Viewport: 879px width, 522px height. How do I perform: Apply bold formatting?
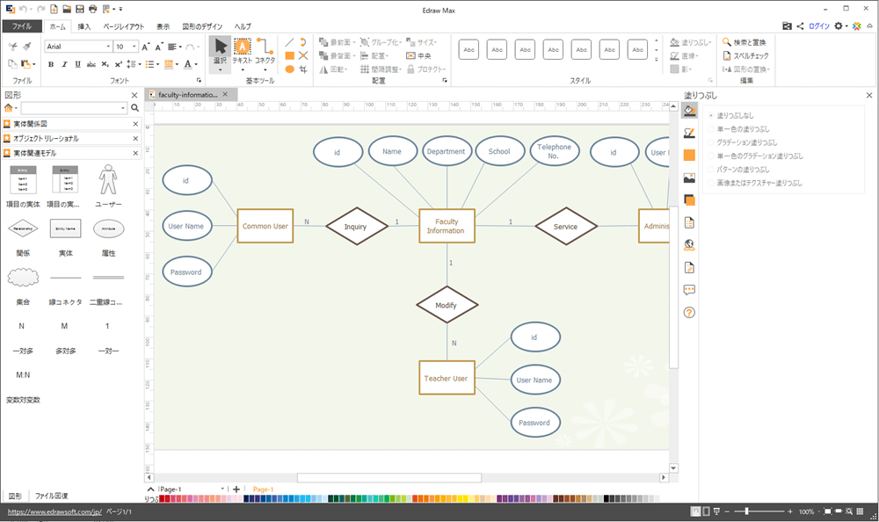[x=51, y=64]
